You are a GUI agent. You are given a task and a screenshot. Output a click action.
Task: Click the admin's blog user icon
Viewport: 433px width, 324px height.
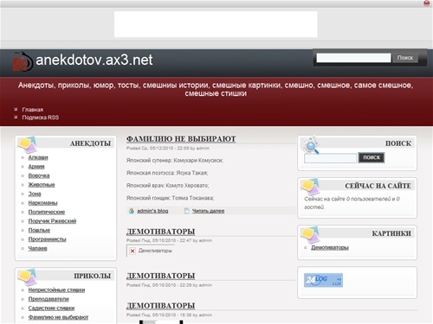tap(132, 211)
